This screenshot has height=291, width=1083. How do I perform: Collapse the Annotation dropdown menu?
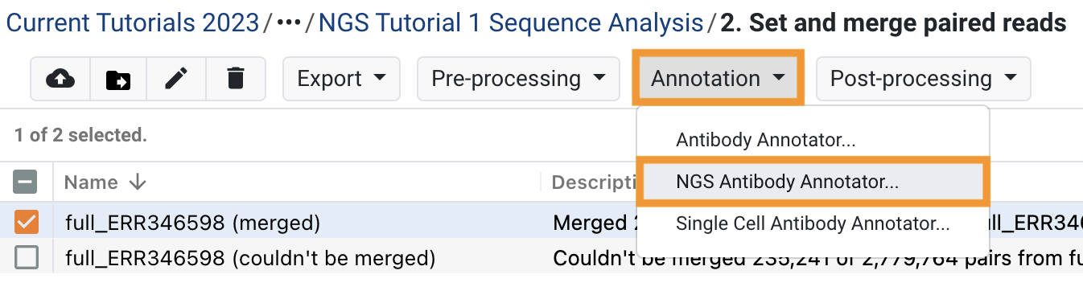coord(718,78)
